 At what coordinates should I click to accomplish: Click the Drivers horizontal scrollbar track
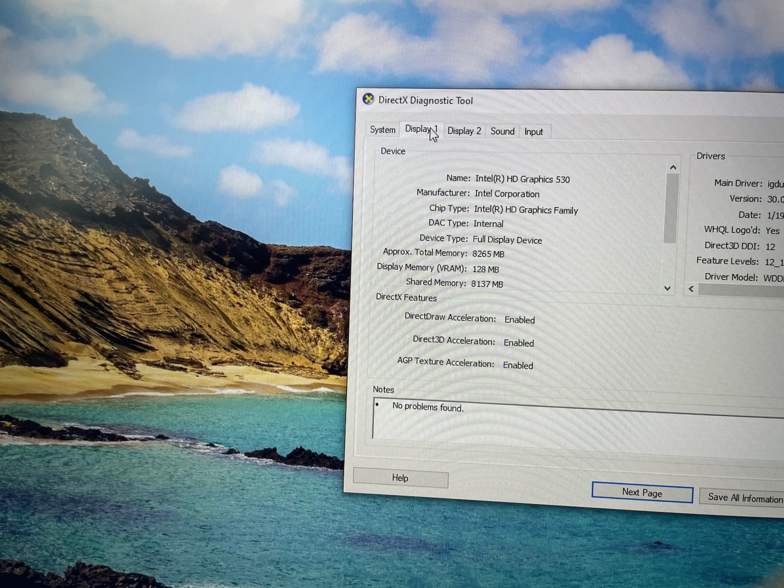(x=741, y=291)
